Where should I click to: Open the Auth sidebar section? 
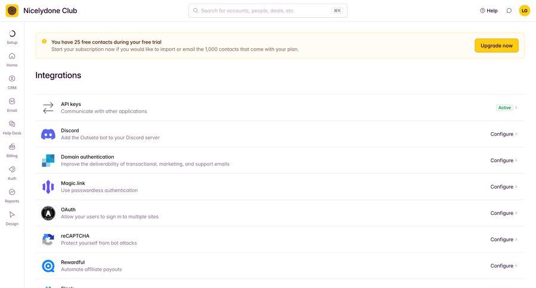click(12, 173)
